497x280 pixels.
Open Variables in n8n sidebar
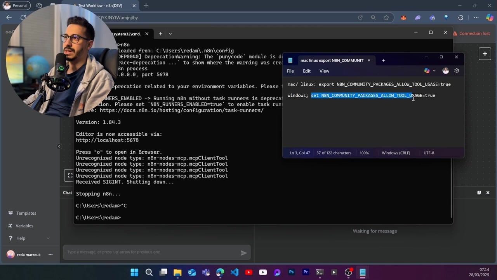(x=24, y=226)
